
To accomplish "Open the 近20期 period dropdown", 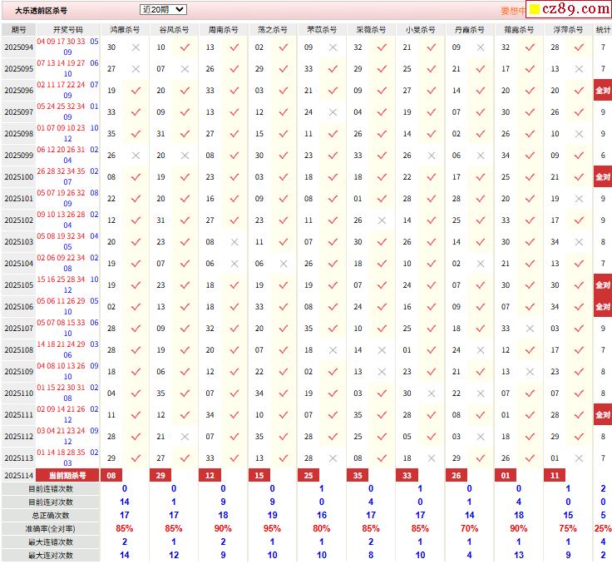I will click(163, 10).
